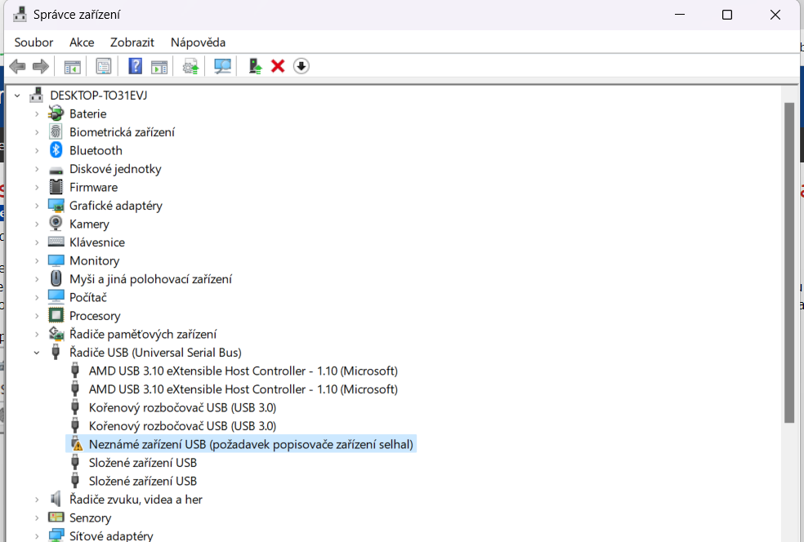804x542 pixels.
Task: Click the Biometrická zařízení fingerprint icon
Action: (56, 131)
